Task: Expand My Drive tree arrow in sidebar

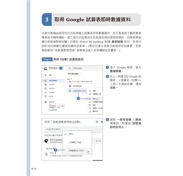Action: click(x=43, y=81)
